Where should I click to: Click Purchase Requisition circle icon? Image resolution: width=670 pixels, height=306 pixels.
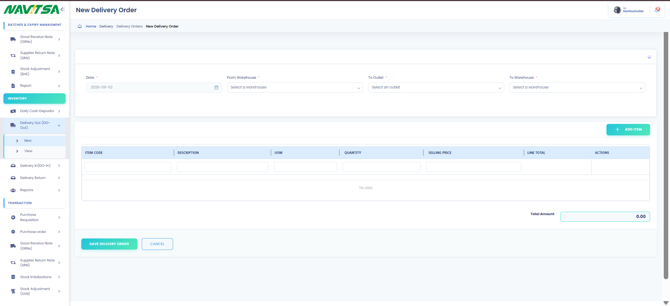click(x=13, y=218)
